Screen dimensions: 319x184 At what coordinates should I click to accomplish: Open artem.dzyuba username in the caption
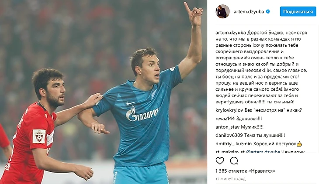tap(231, 33)
